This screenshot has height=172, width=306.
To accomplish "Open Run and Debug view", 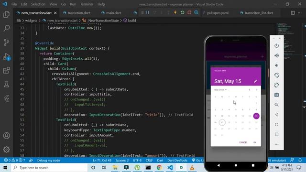I will 6,56.
